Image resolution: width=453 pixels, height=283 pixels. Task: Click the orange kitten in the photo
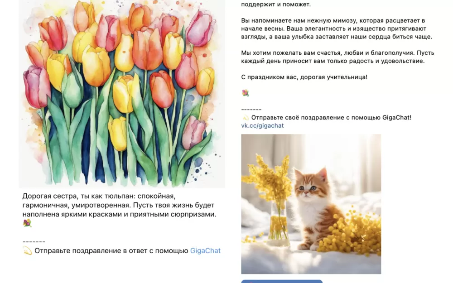[315, 208]
